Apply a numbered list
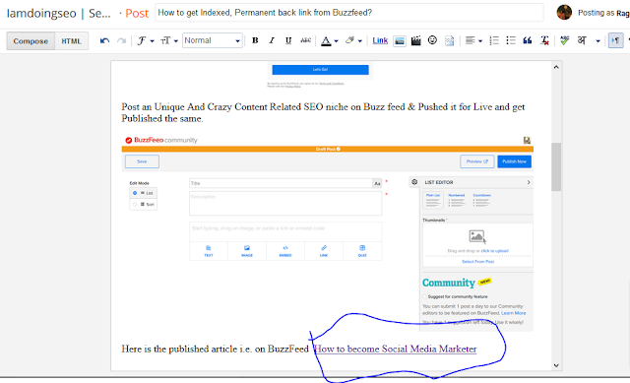Image resolution: width=630 pixels, height=383 pixels. [494, 40]
